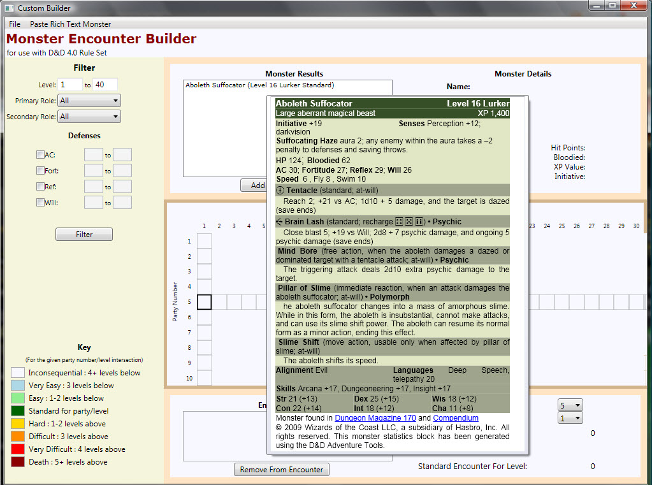Click the selected grid cell in row 5
Viewport: 652px width, 485px height.
(204, 302)
